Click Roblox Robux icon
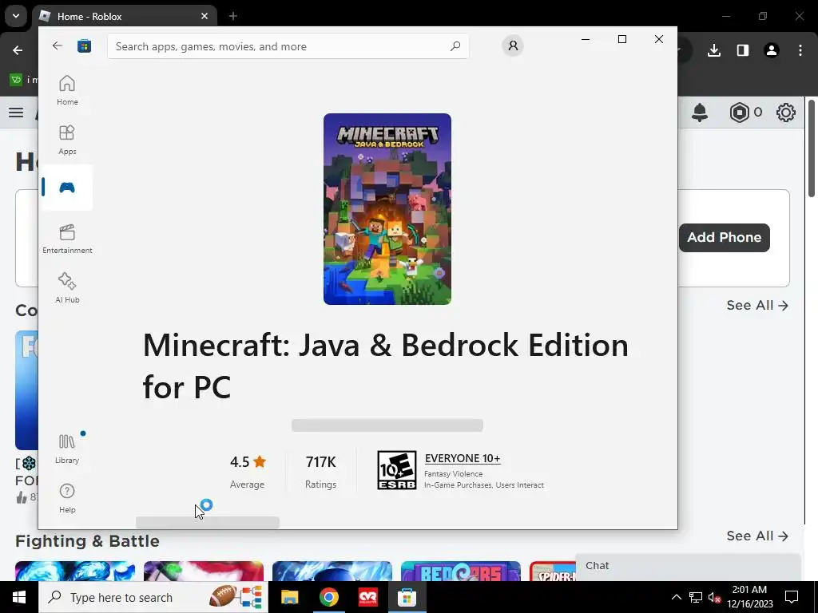818x613 pixels. 740,112
